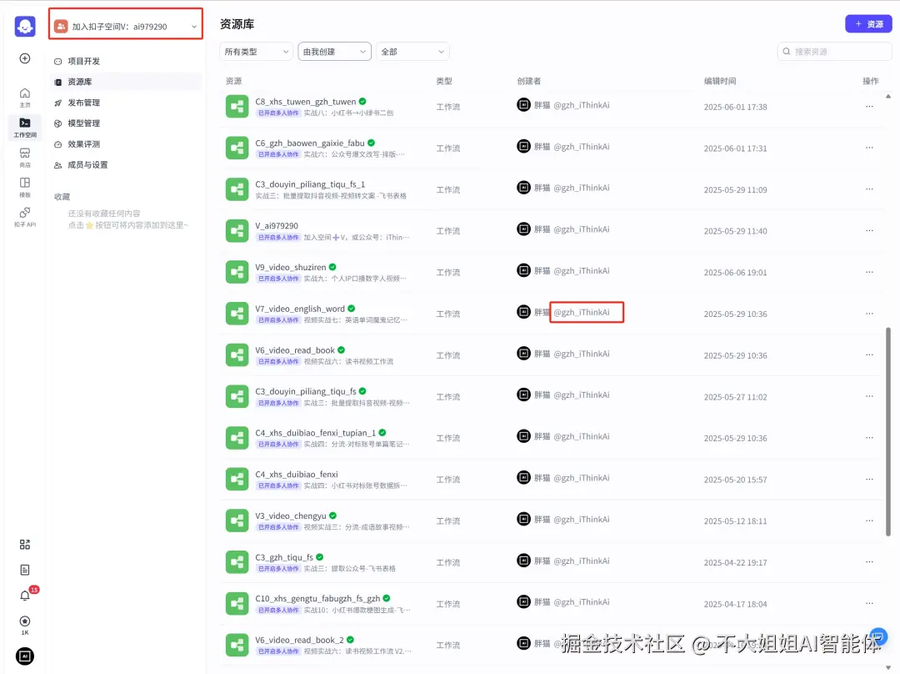The height and width of the screenshot is (674, 900).
Task: Click the @gzh_iThinkAi creator link
Action: point(586,312)
